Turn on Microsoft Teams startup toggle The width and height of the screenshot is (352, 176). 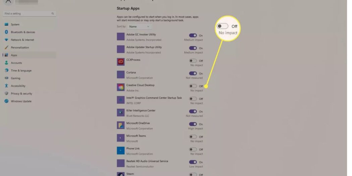click(x=193, y=137)
